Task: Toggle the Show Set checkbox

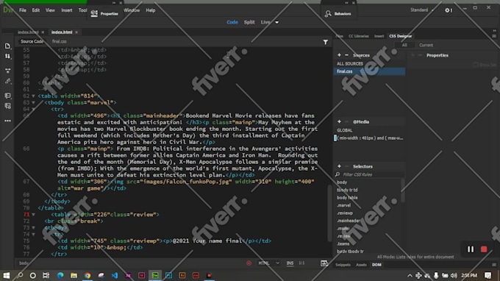Action: (x=475, y=65)
